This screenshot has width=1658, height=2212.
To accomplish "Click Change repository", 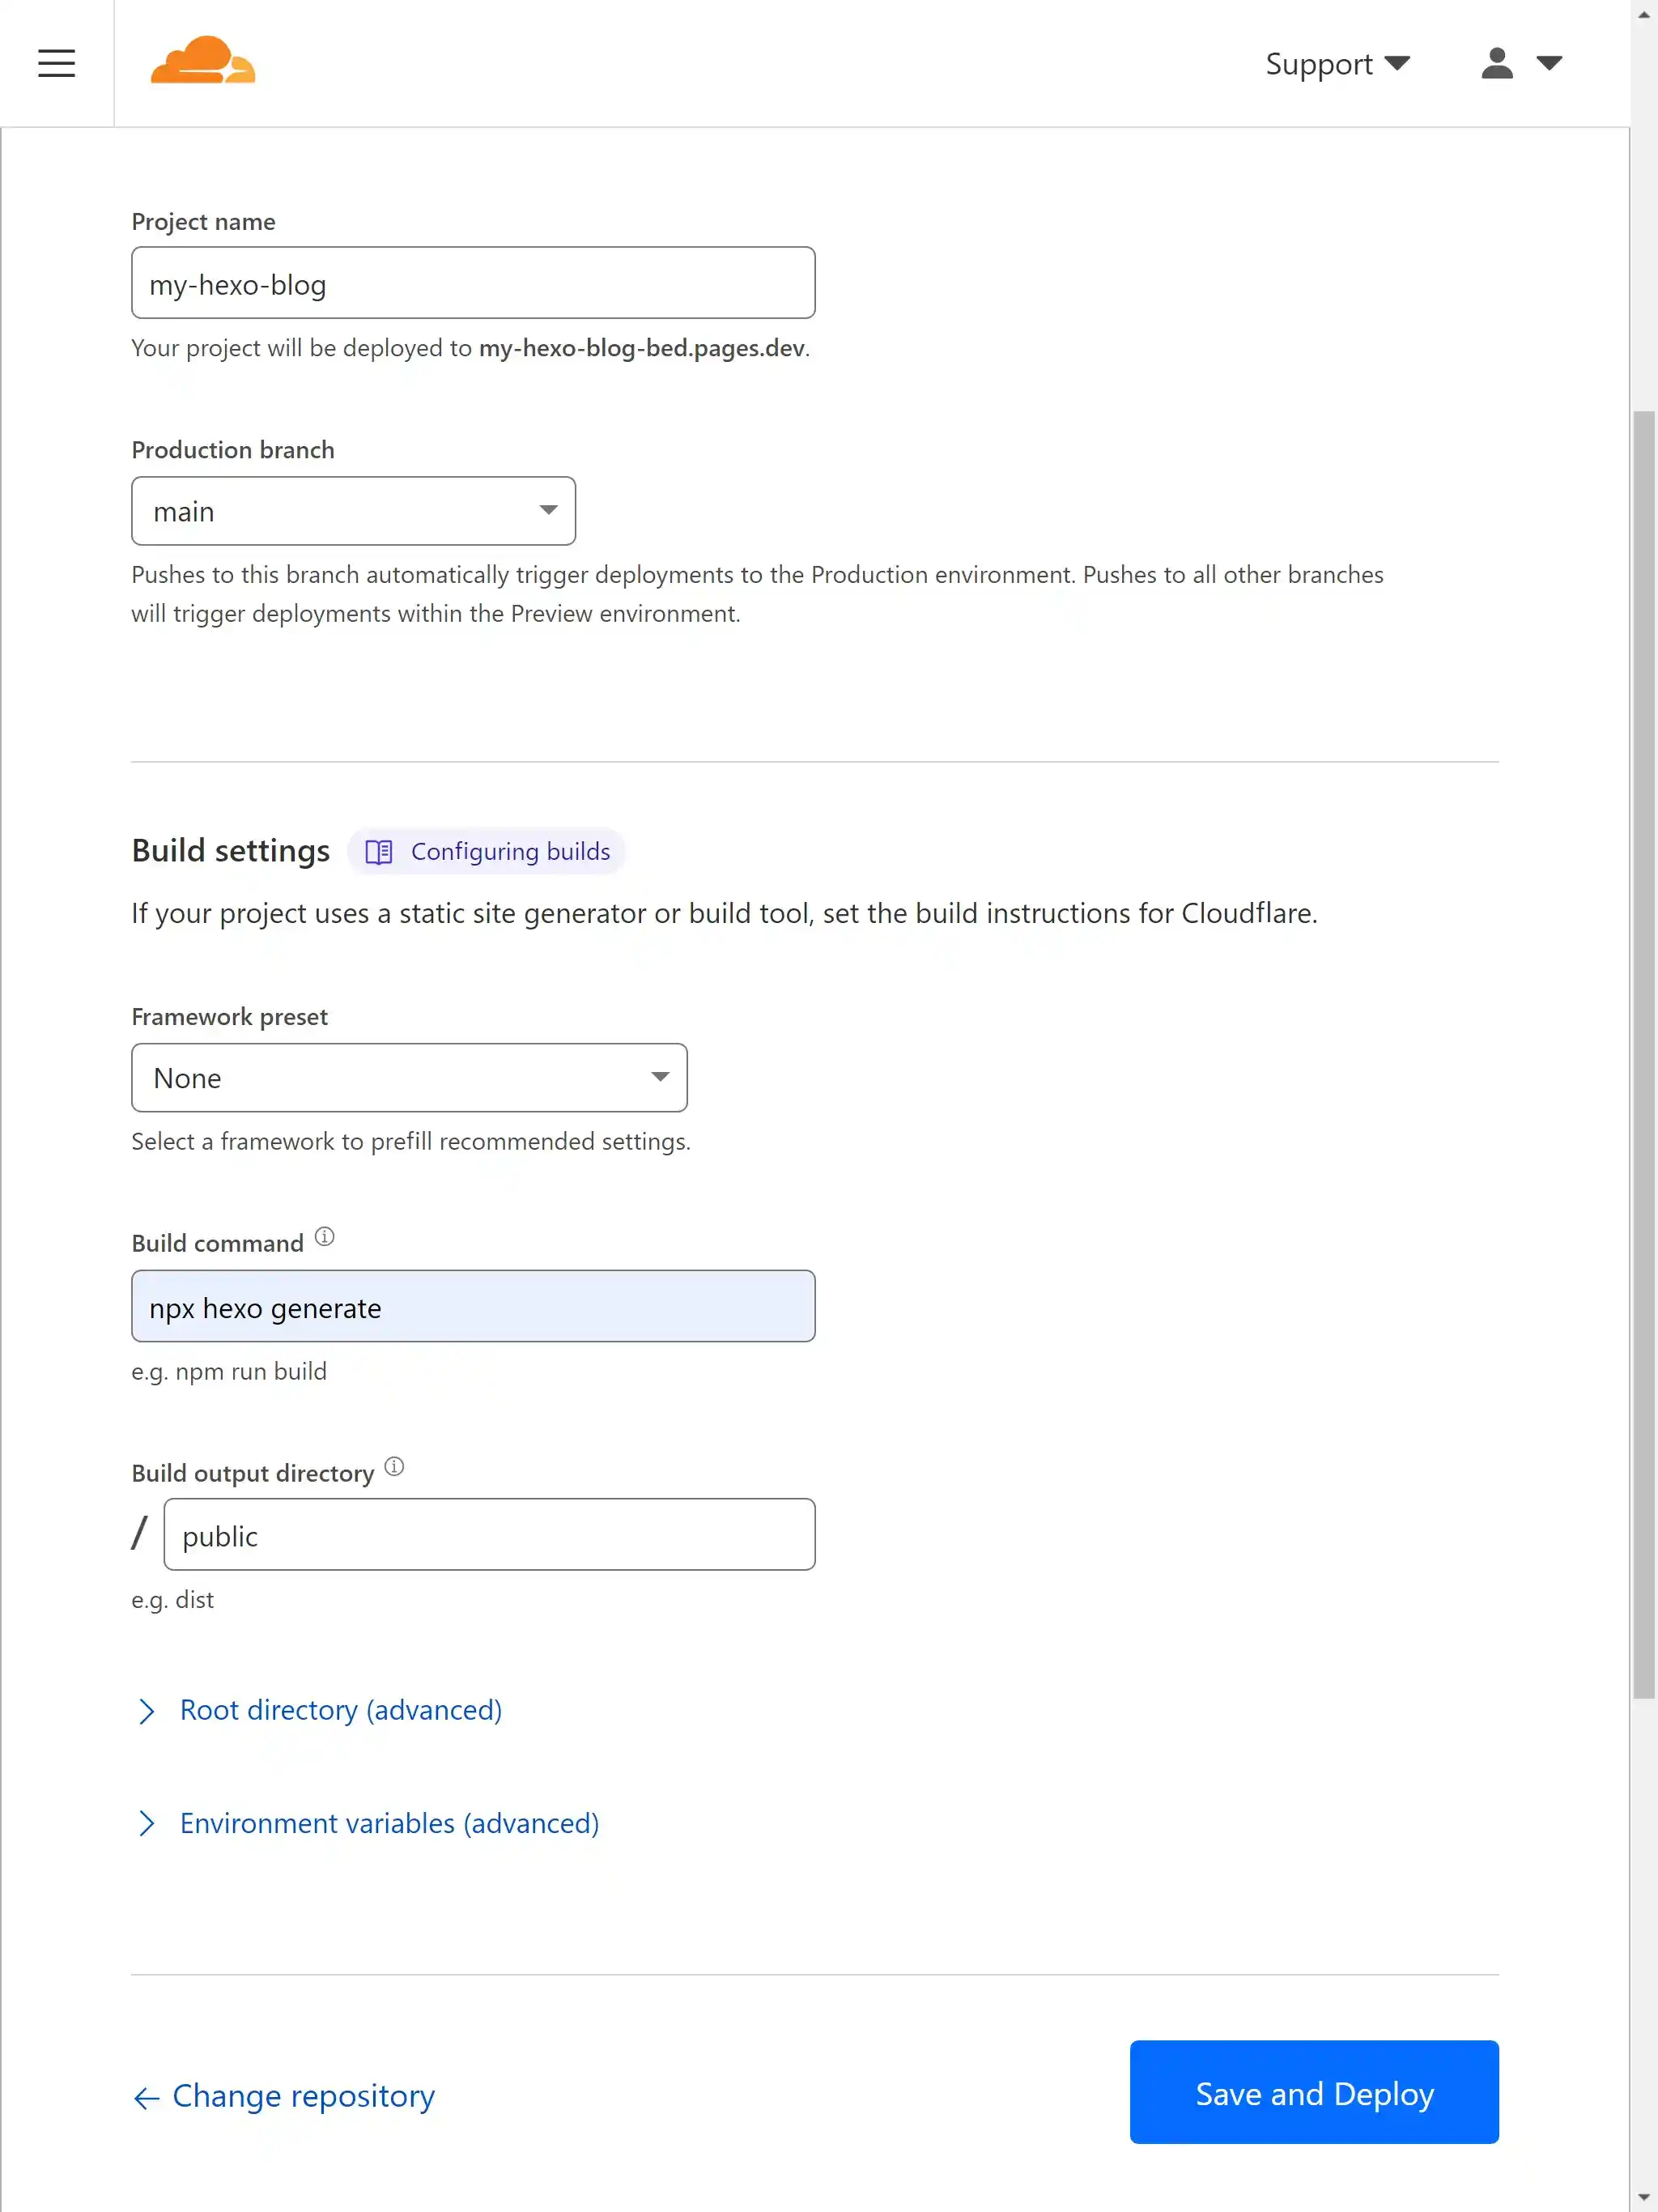I will [x=303, y=2096].
